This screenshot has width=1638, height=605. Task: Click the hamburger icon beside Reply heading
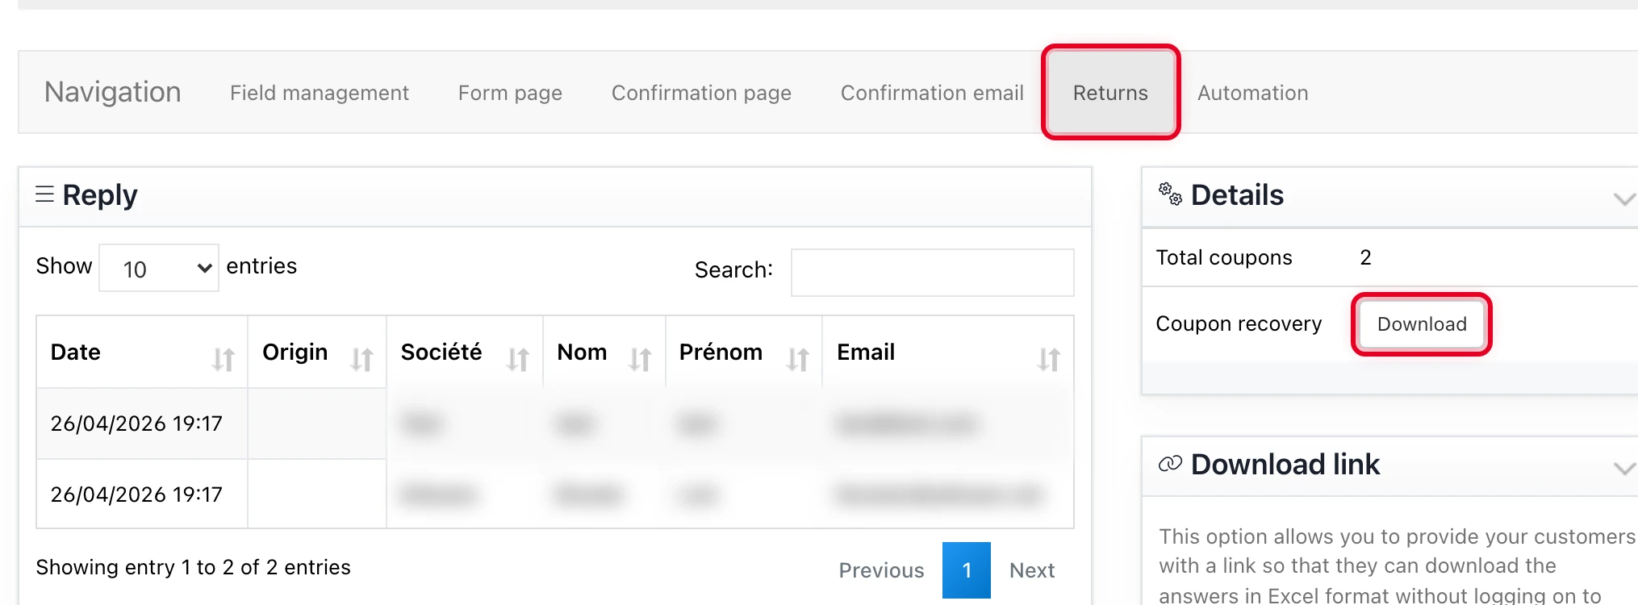coord(46,195)
